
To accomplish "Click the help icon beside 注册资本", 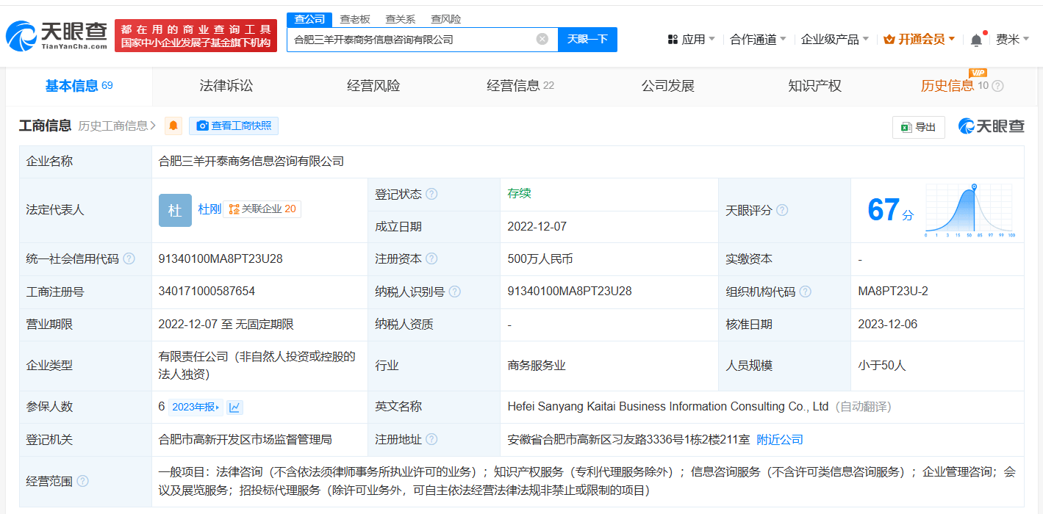I will [431, 259].
